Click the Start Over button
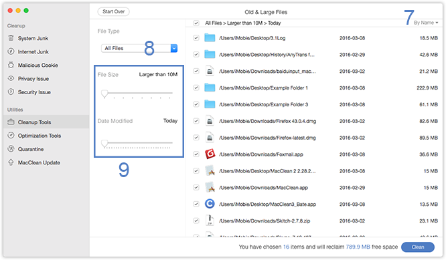This screenshot has width=446, height=260. (x=113, y=11)
